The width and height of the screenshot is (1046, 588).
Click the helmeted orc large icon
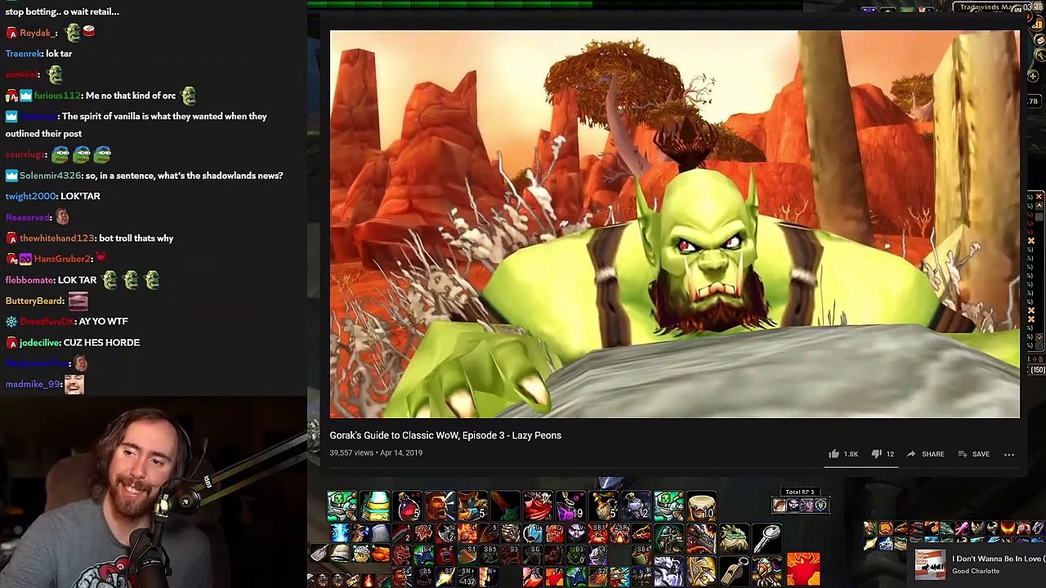[x=669, y=539]
